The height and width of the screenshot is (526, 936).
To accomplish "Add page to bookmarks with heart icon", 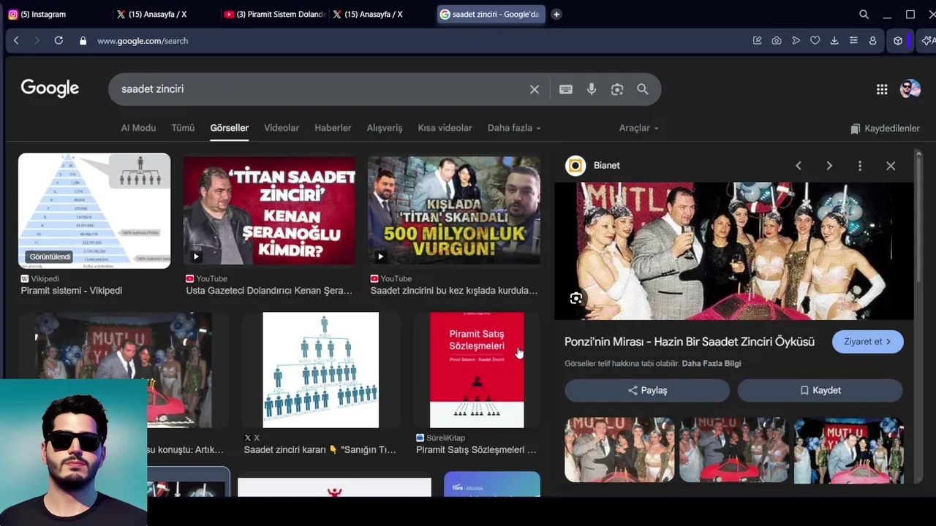I will point(815,41).
